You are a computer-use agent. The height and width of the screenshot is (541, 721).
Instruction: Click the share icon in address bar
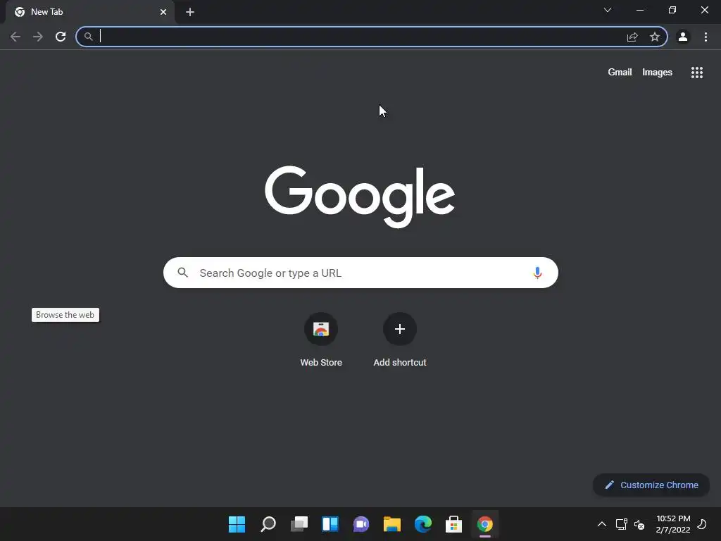632,37
